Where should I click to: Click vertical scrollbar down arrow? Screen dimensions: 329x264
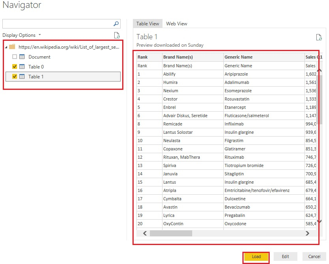tap(320, 221)
